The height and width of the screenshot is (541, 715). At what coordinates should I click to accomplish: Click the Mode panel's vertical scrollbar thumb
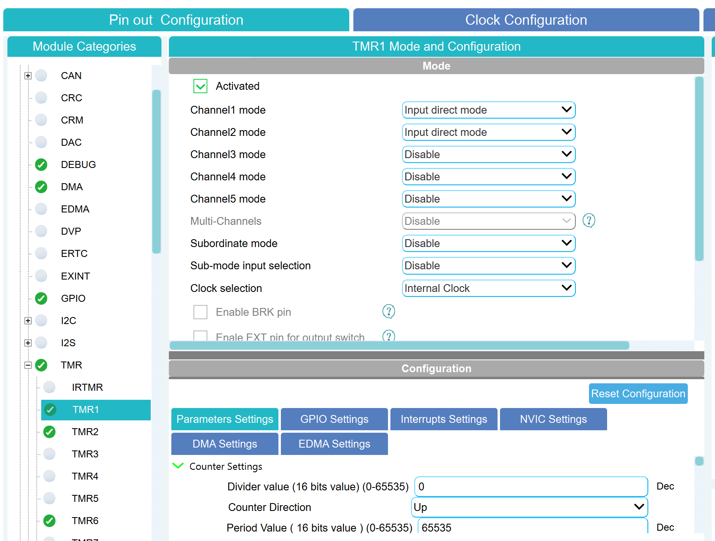[x=699, y=169]
